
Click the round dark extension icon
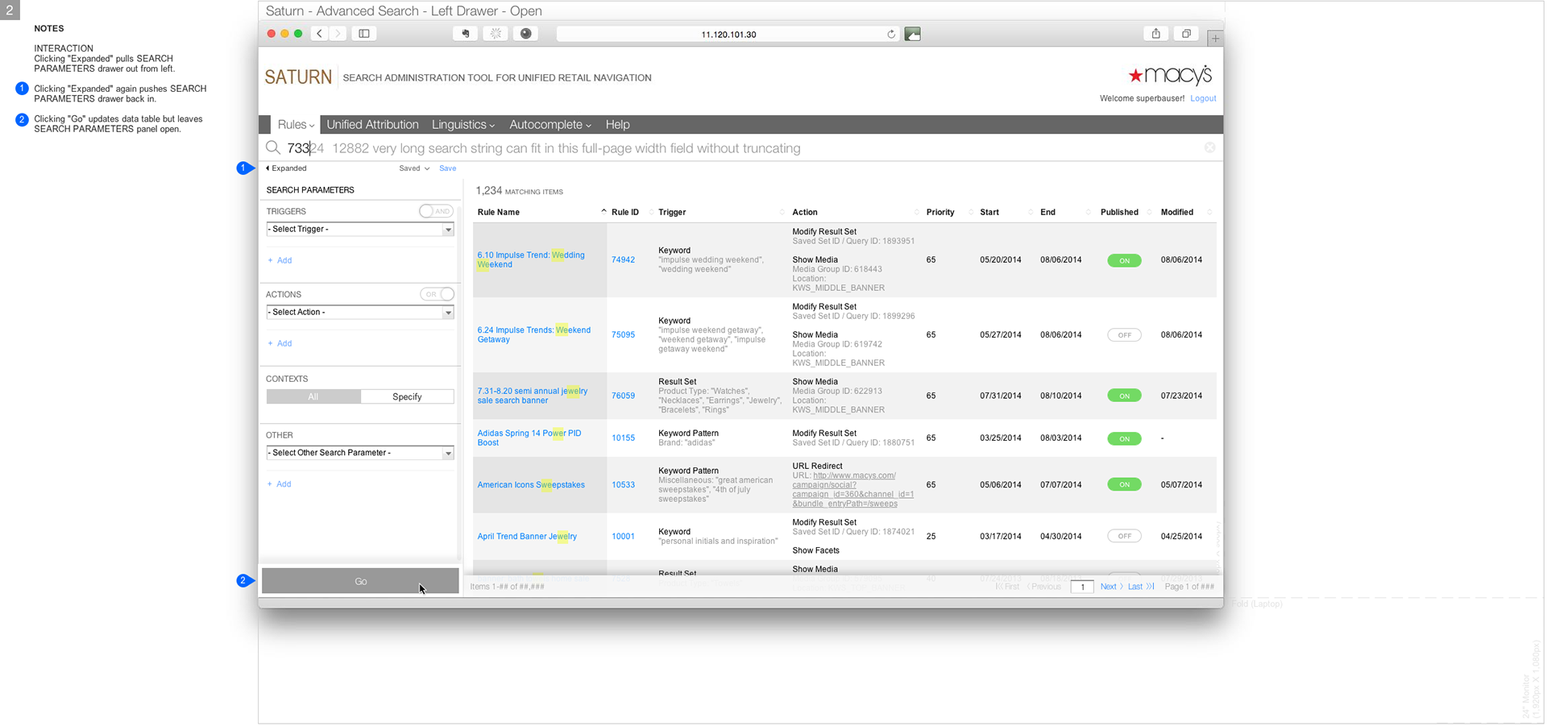click(525, 34)
